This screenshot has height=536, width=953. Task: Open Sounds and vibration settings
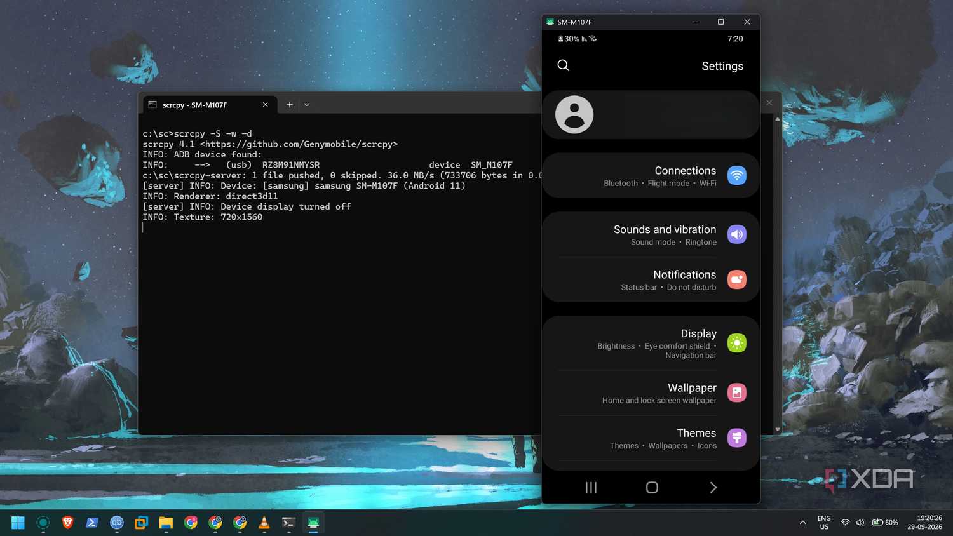(651, 234)
